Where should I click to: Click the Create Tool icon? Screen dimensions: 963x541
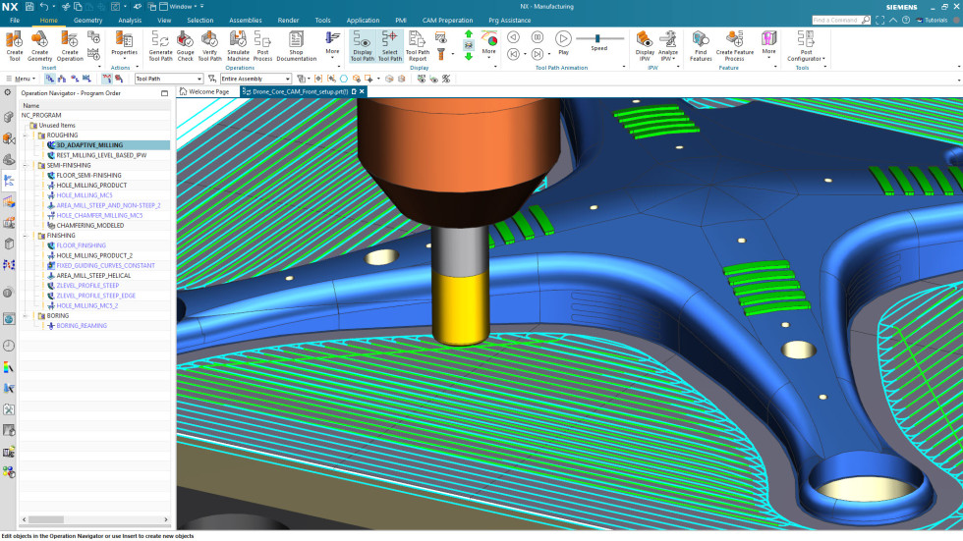point(14,40)
